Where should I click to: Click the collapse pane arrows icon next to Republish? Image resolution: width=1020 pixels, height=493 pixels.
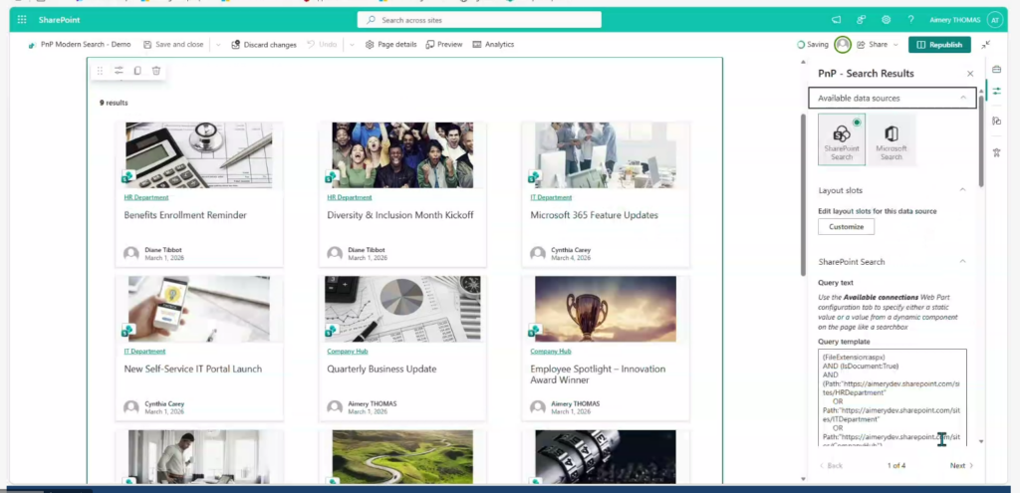coord(986,45)
